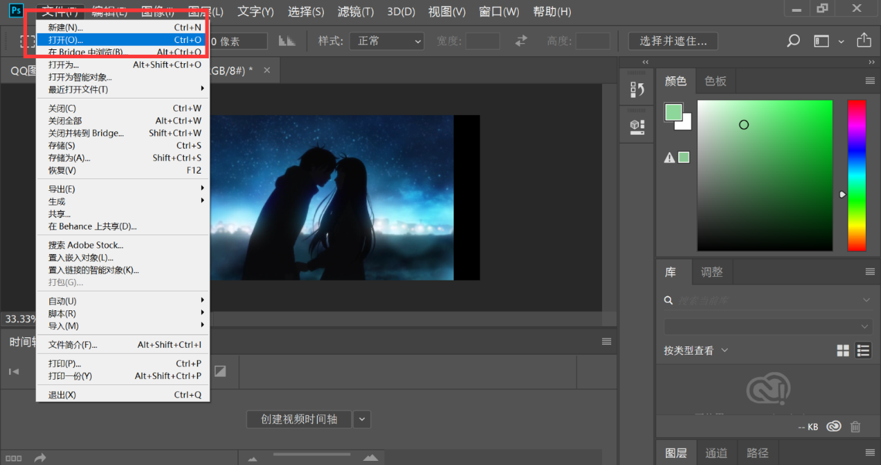
Task: Open the Color panel hamburger menu
Action: (870, 81)
